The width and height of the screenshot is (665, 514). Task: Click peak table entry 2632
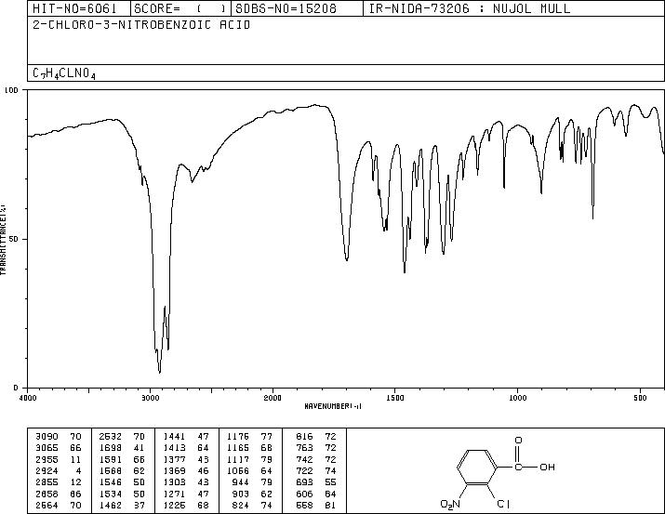[111, 437]
